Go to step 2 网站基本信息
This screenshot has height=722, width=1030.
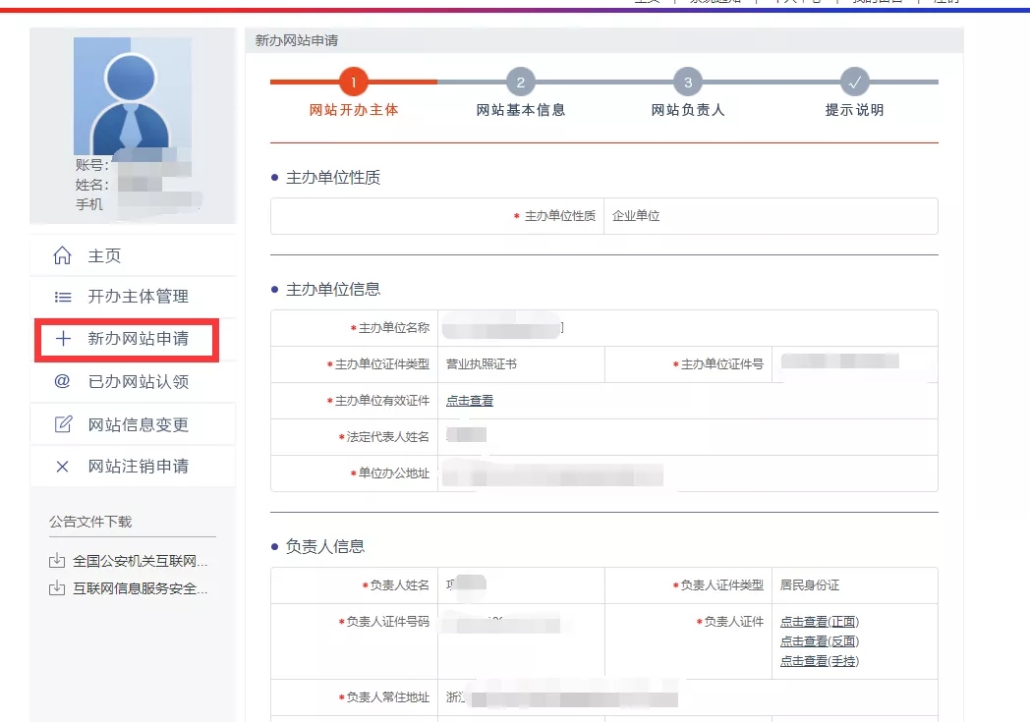(x=521, y=83)
